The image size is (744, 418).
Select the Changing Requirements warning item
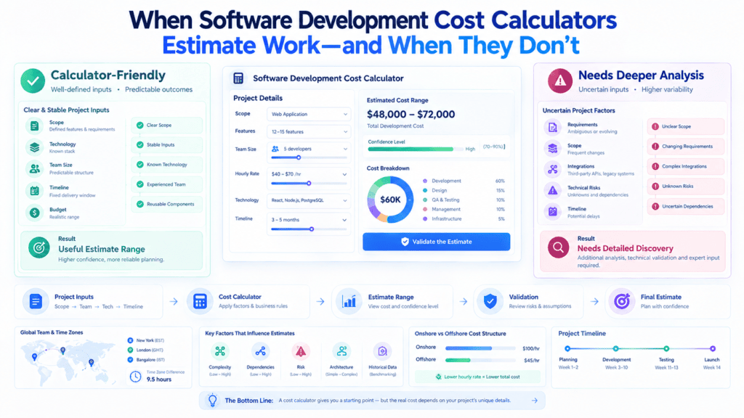pos(686,147)
